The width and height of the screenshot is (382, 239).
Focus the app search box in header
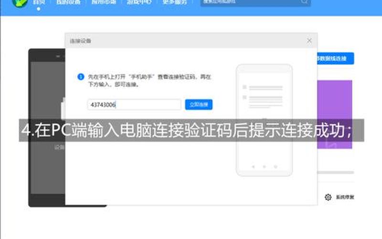click(255, 2)
